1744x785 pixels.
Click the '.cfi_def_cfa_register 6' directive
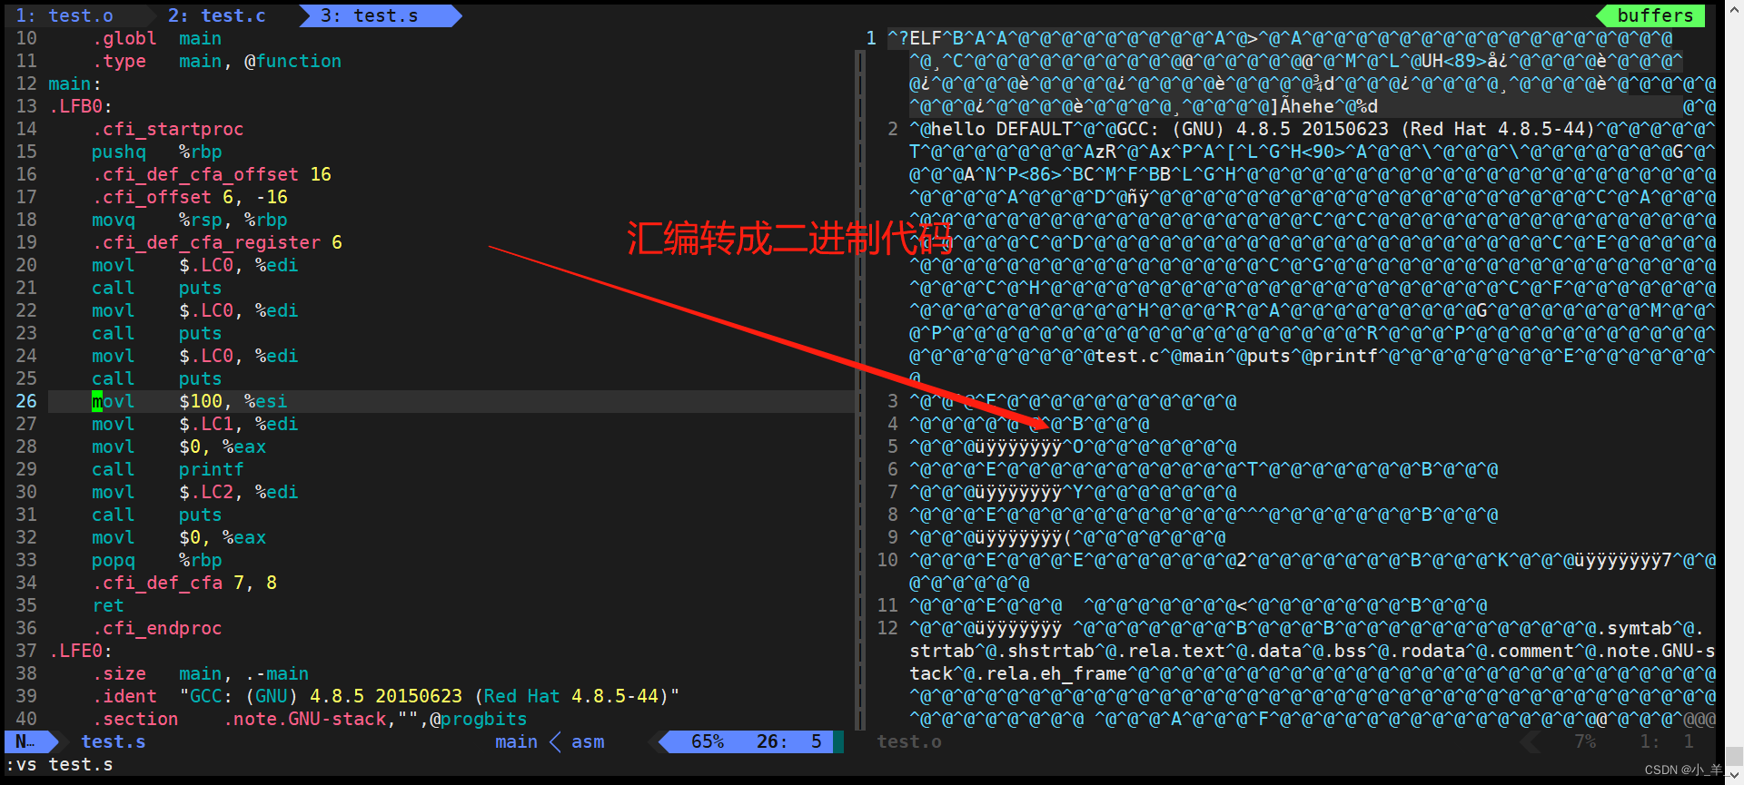217,242
